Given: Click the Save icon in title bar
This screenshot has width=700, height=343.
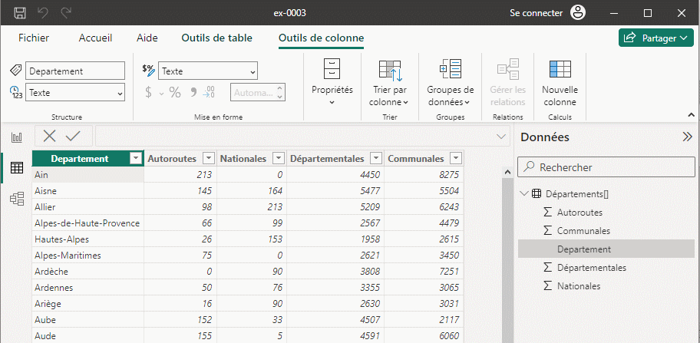Looking at the screenshot, I should pos(20,13).
